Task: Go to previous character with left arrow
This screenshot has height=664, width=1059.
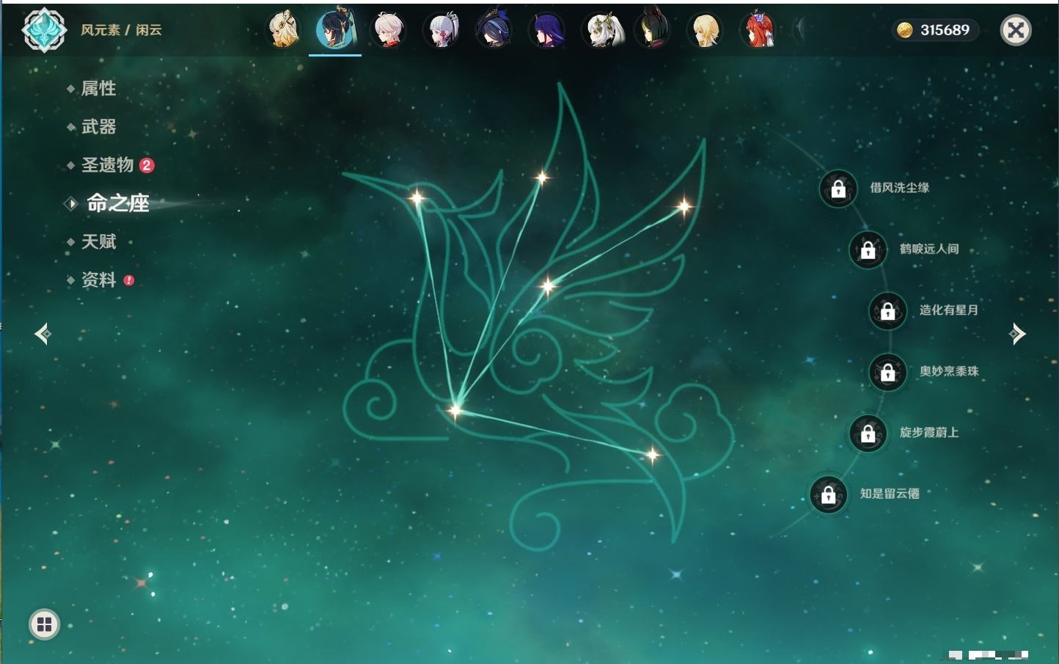Action: pos(43,334)
